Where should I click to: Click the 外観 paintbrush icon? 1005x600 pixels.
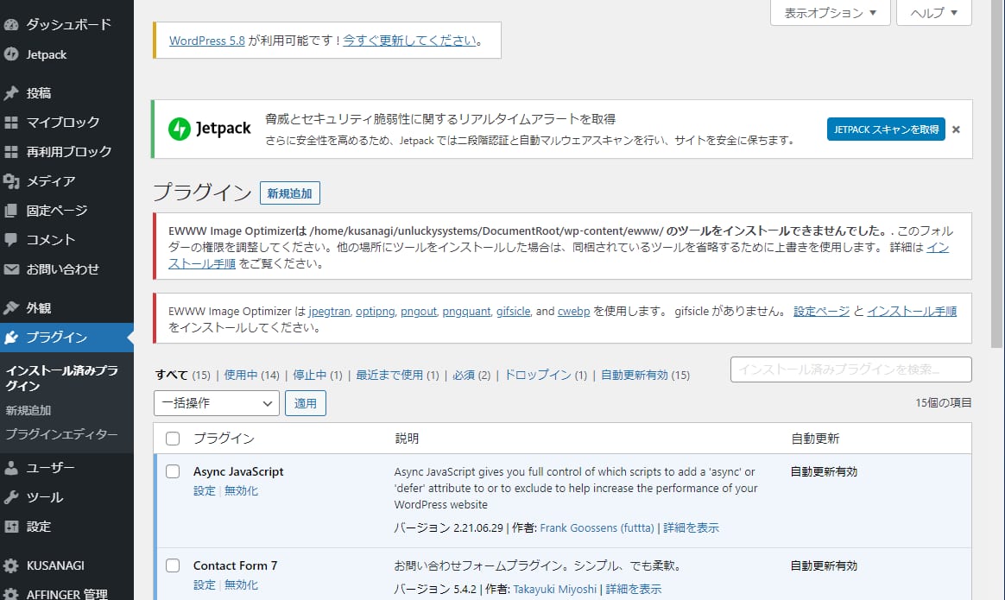[x=11, y=307]
